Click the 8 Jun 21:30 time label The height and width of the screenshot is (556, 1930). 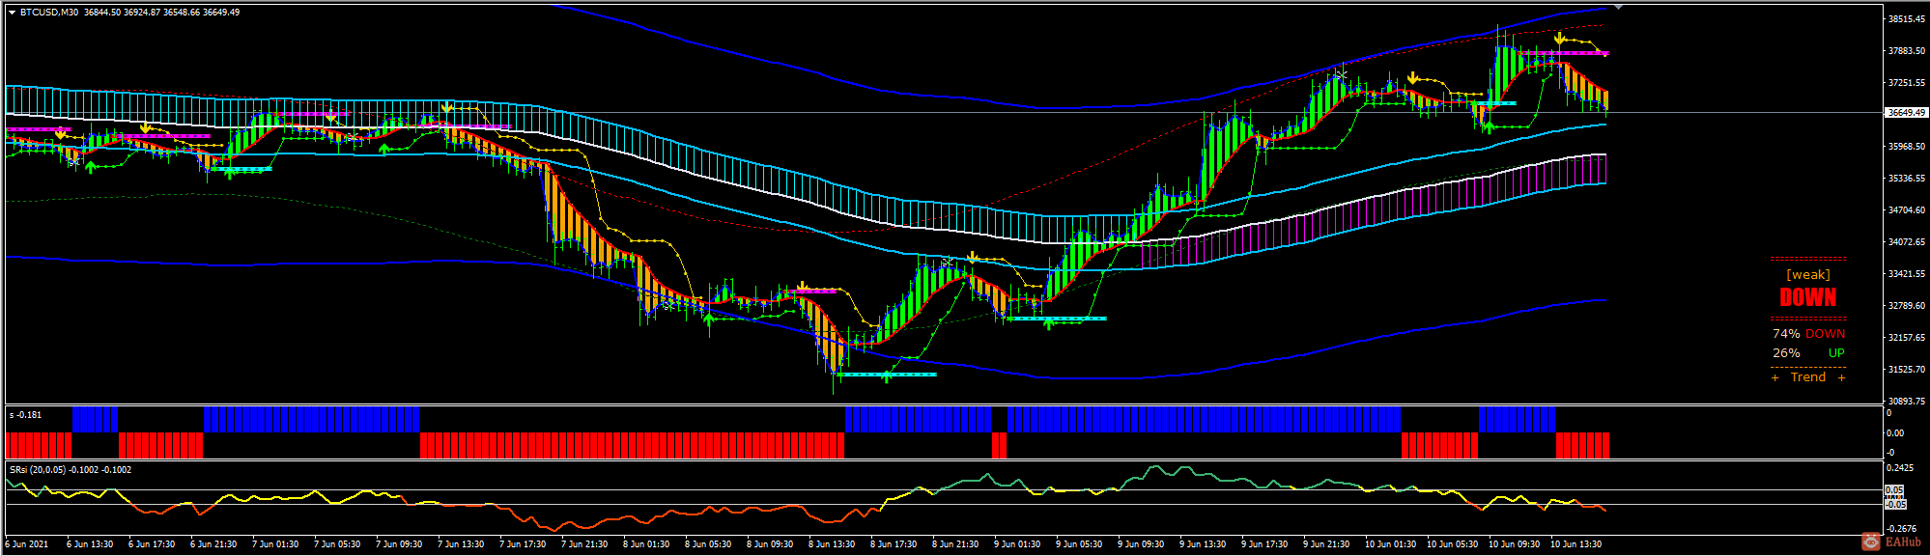[x=954, y=544]
